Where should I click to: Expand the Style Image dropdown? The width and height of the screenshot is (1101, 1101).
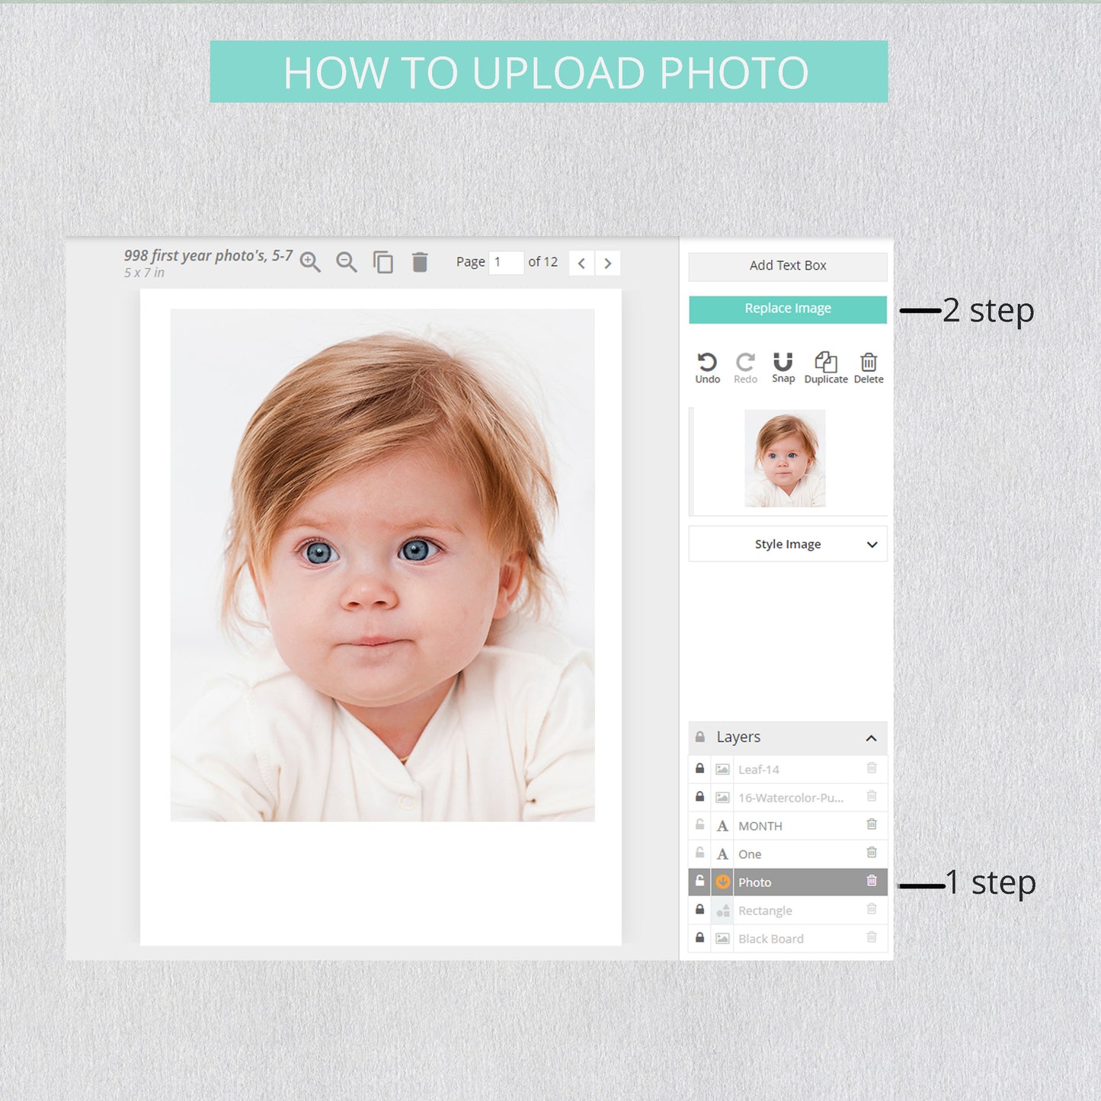tap(788, 544)
